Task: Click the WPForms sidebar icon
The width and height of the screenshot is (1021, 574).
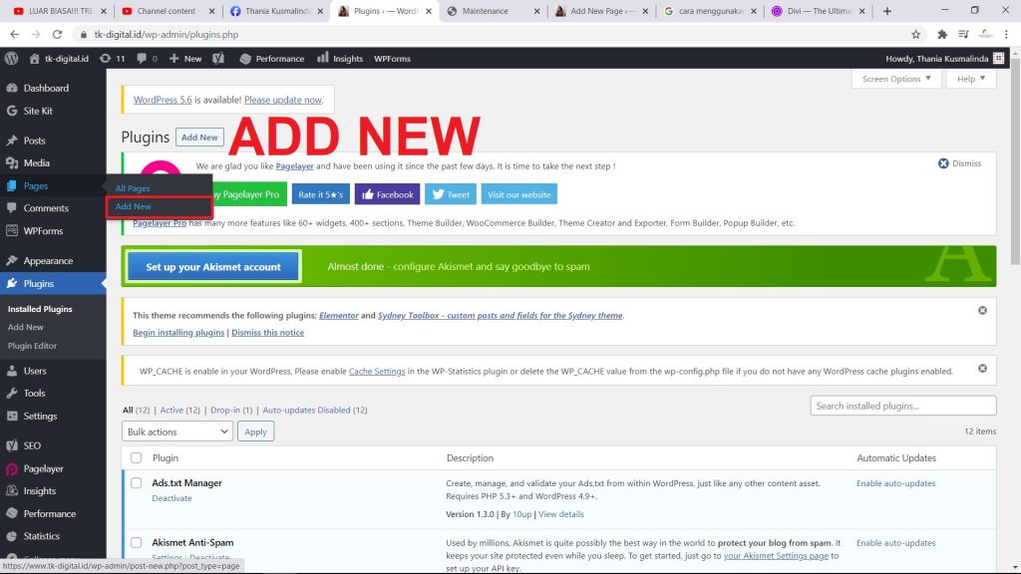Action: (x=12, y=231)
